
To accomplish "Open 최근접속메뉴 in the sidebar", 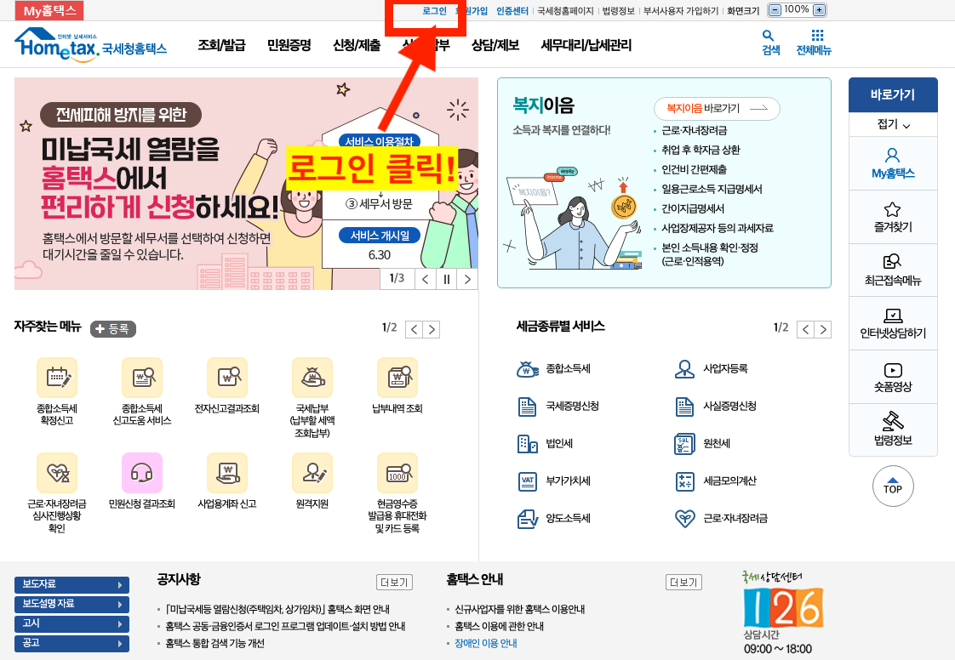I will [x=893, y=270].
